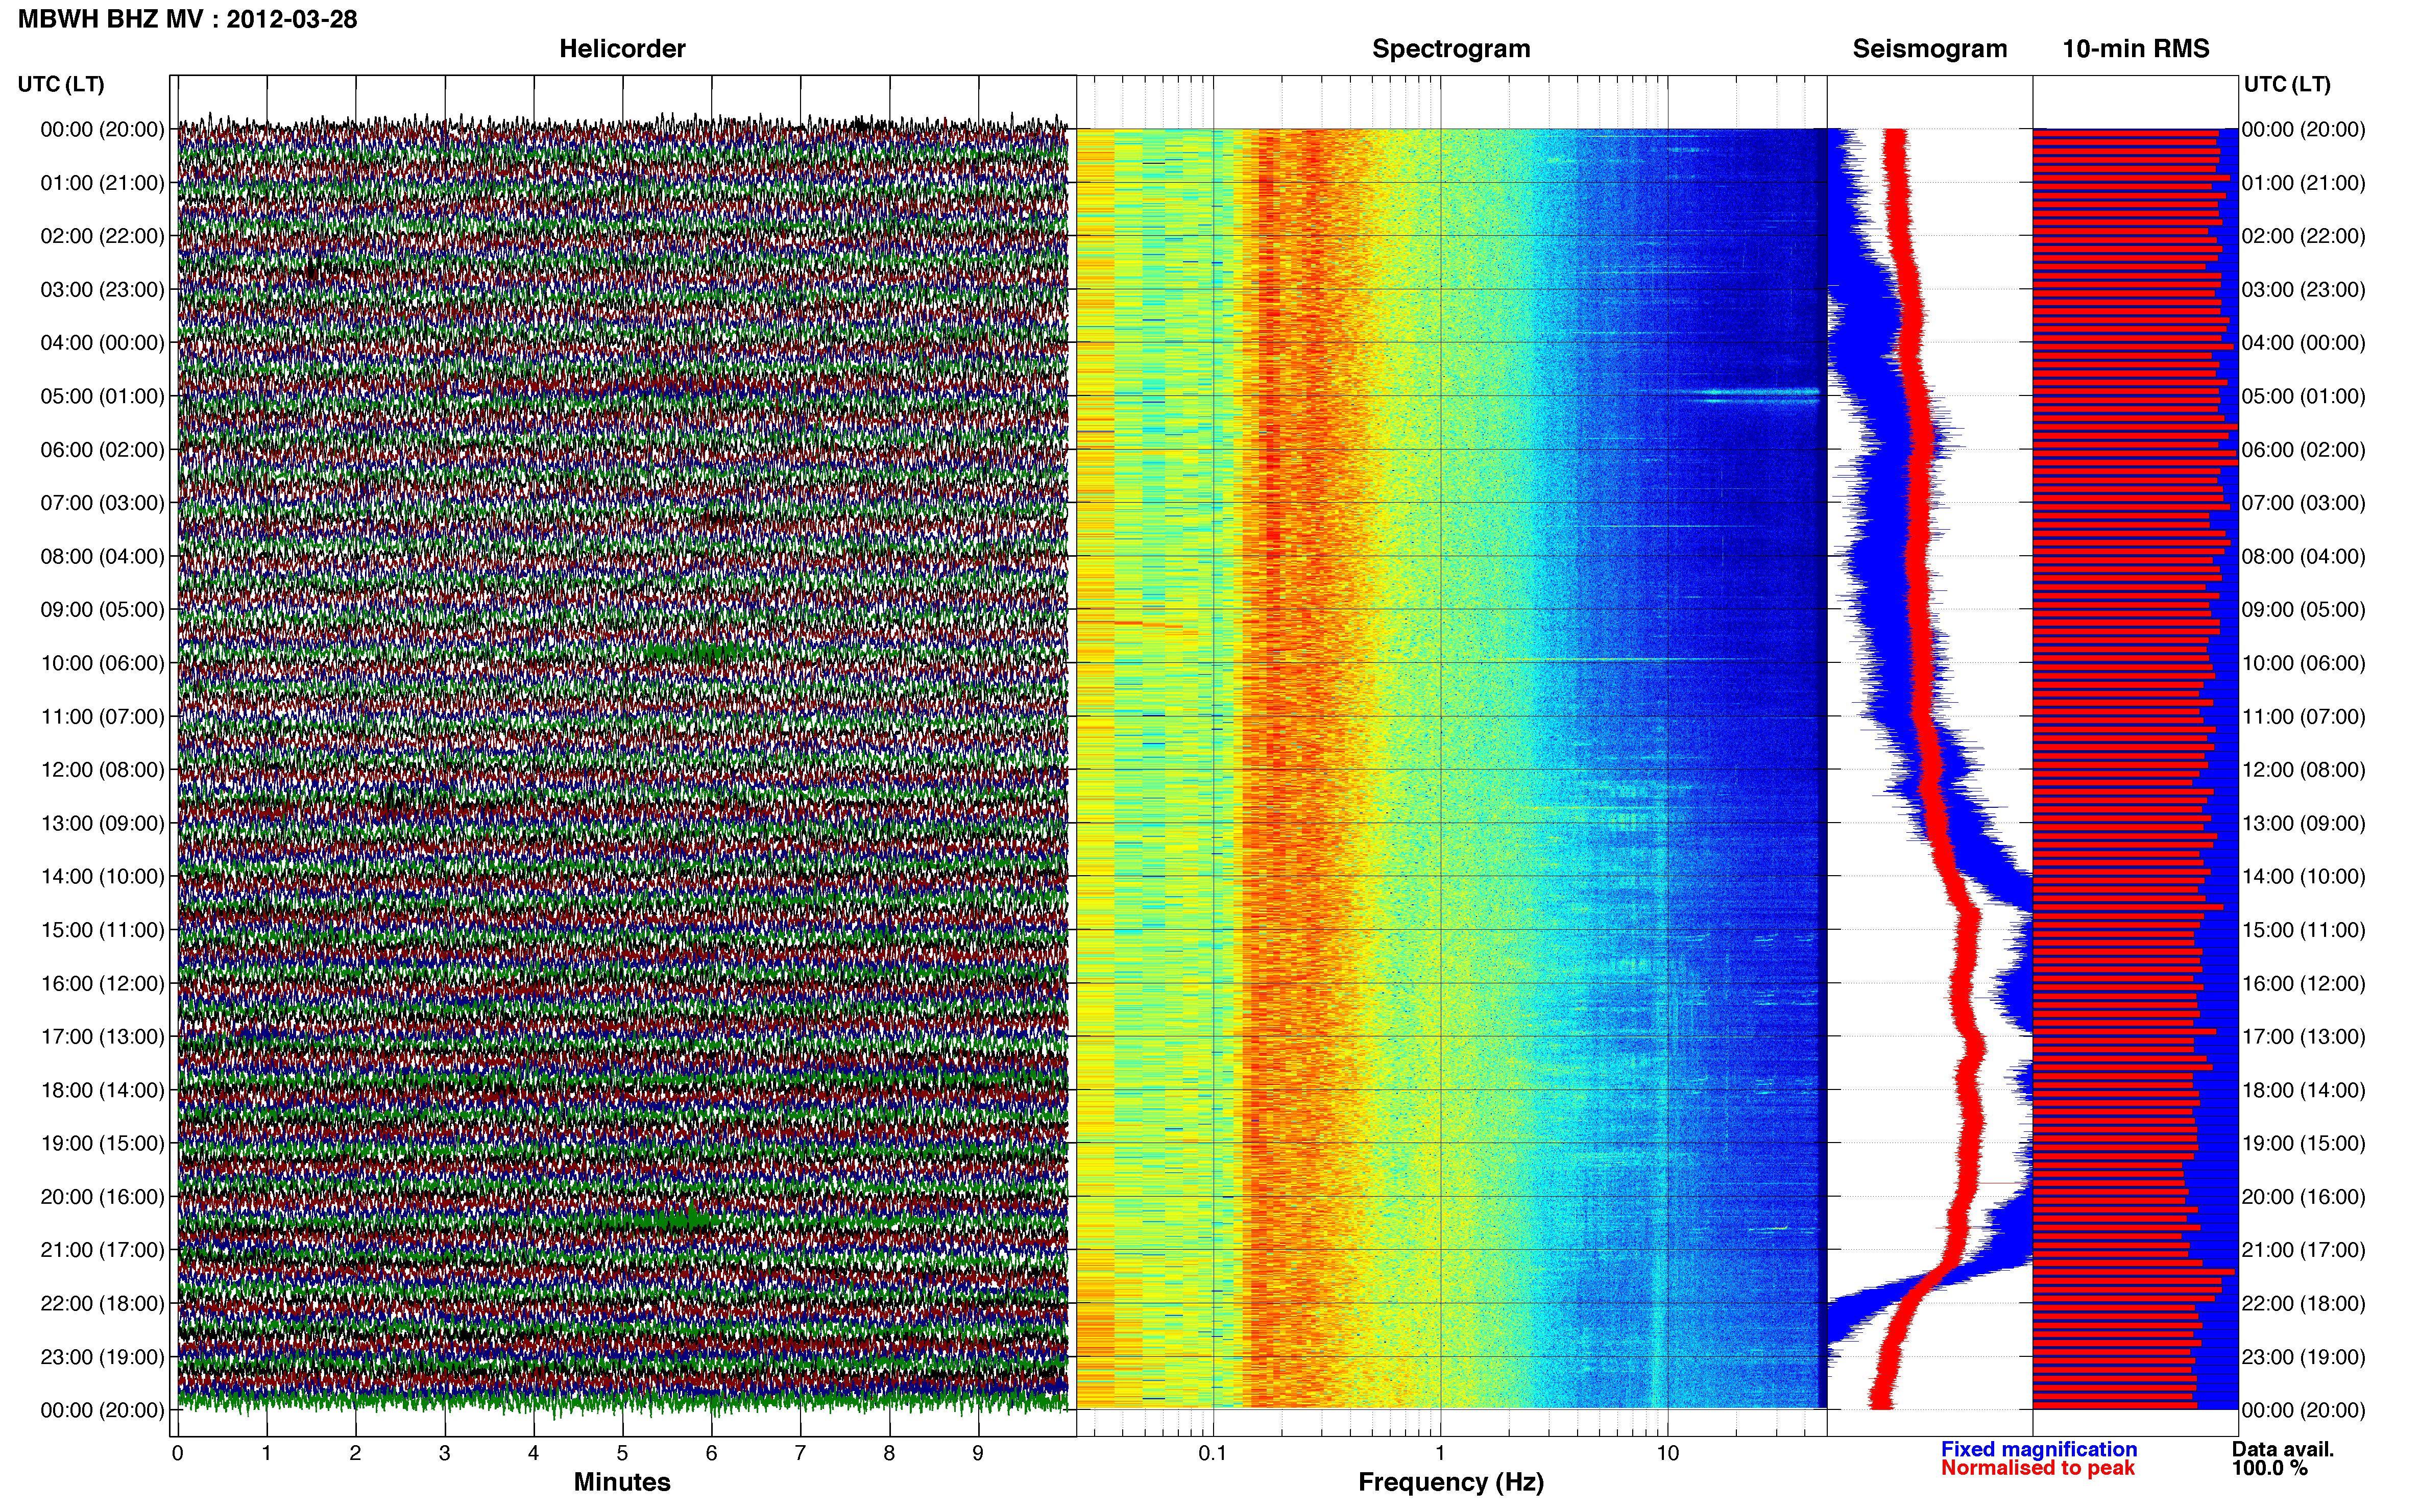The height and width of the screenshot is (1512, 2420).
Task: Click the Helicorder-side '21:00 (17:00)' time label
Action: tap(102, 1250)
